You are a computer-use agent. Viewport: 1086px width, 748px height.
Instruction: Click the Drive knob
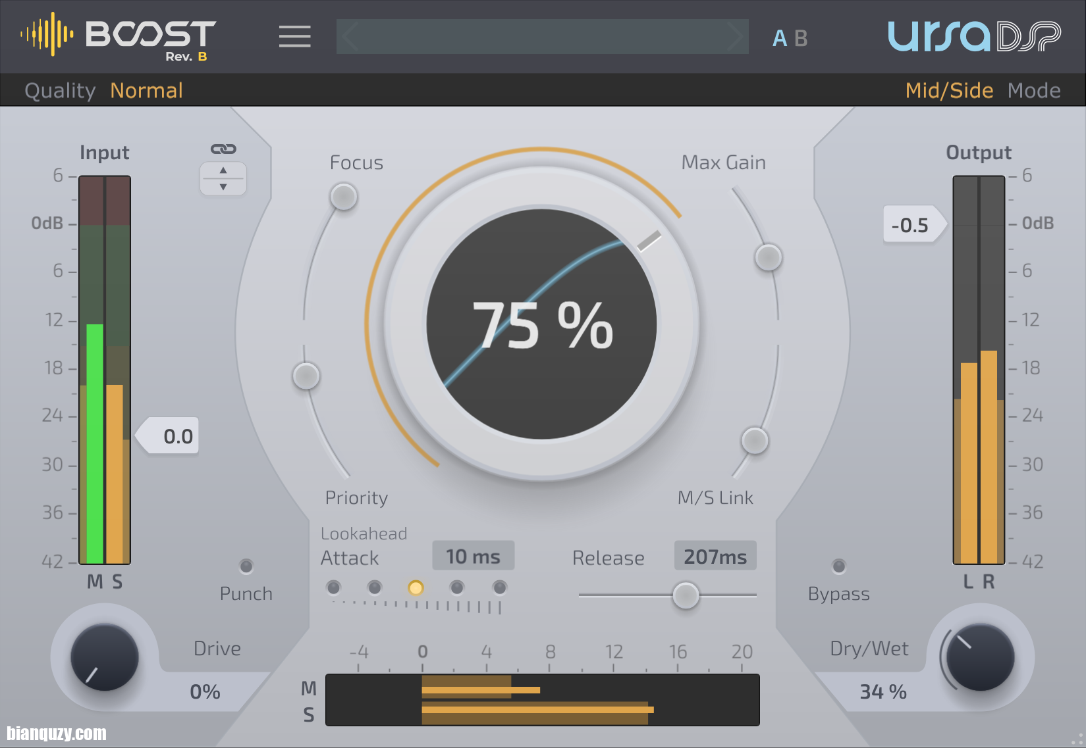point(104,657)
